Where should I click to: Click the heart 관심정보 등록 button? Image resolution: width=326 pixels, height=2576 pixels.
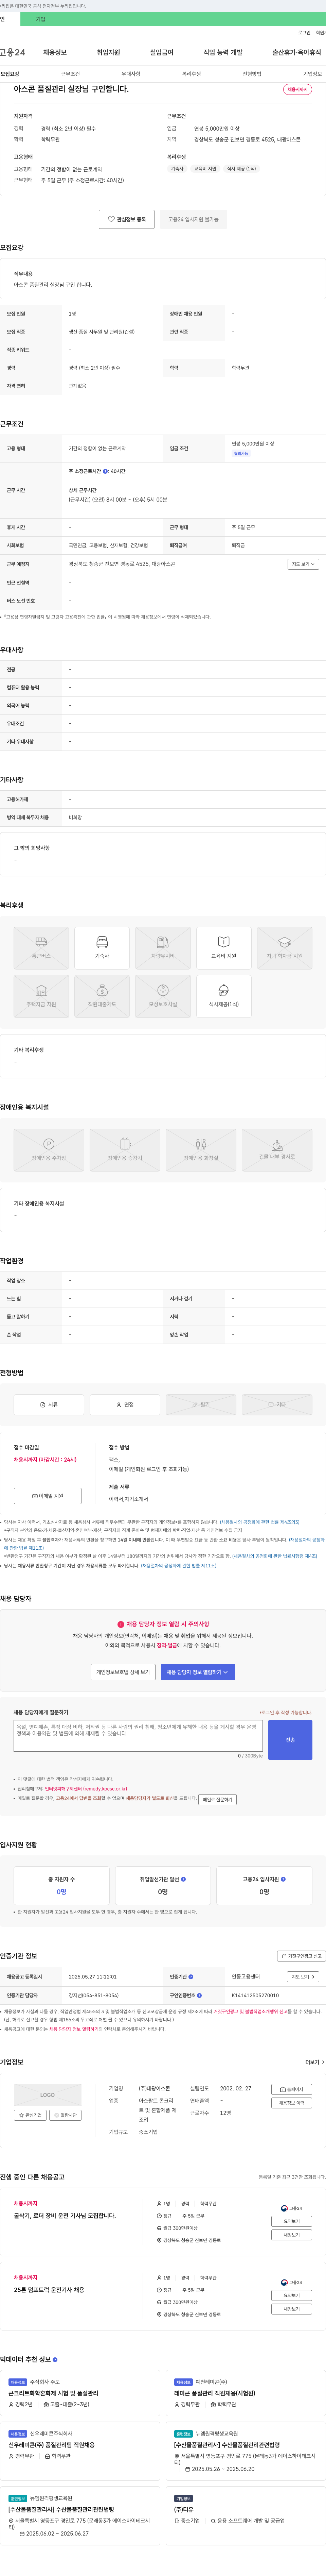click(127, 219)
